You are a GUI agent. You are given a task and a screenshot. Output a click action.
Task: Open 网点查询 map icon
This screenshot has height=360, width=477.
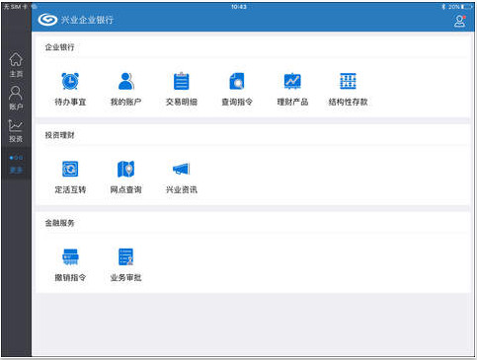point(125,169)
